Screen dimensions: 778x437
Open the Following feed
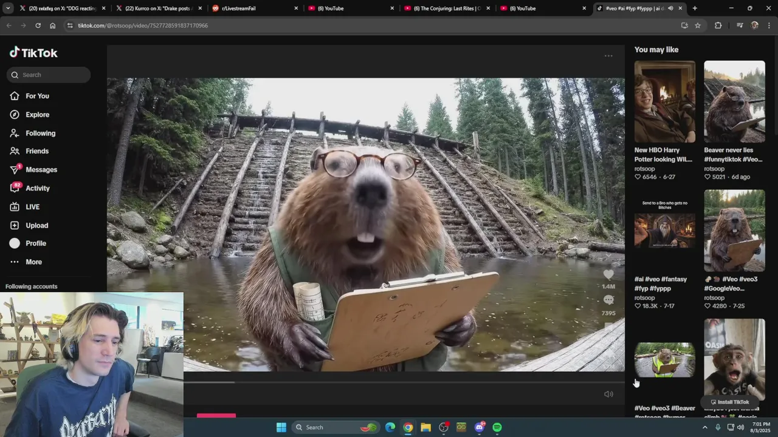pyautogui.click(x=40, y=134)
